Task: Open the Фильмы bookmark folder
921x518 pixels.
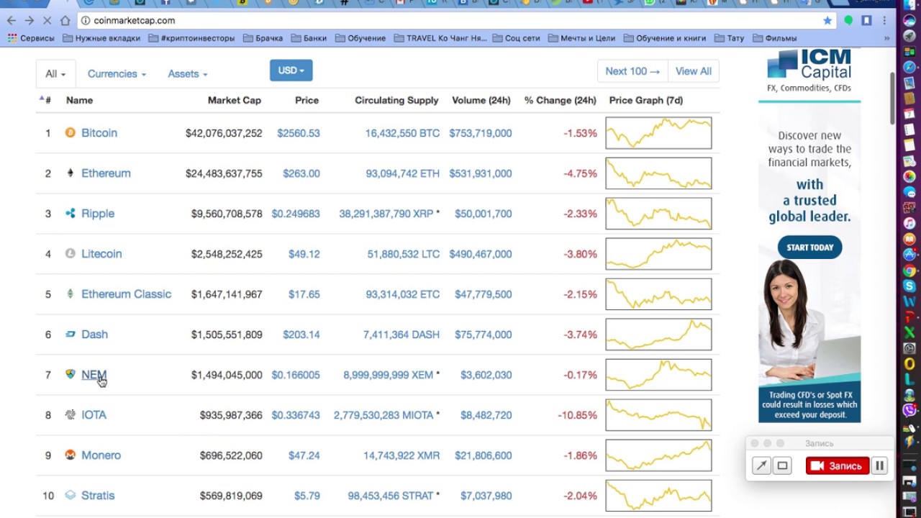Action: [774, 38]
